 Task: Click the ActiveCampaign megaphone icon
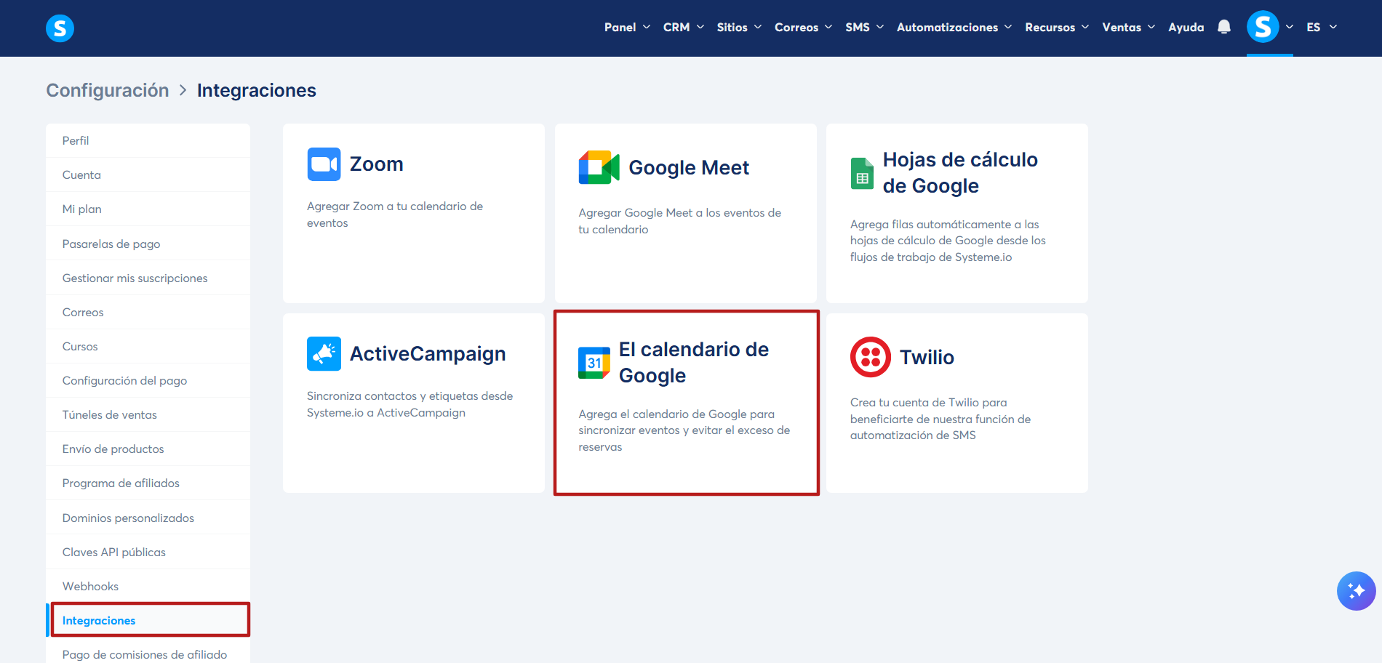tap(324, 354)
